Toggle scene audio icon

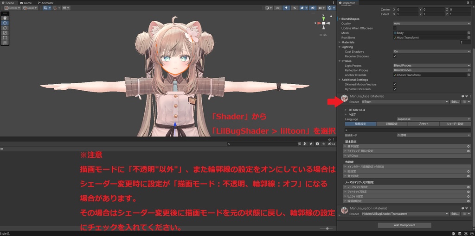[295, 8]
